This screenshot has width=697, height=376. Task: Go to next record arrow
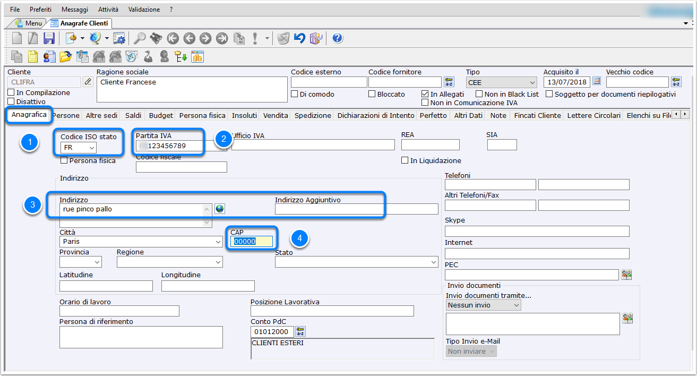click(x=205, y=38)
